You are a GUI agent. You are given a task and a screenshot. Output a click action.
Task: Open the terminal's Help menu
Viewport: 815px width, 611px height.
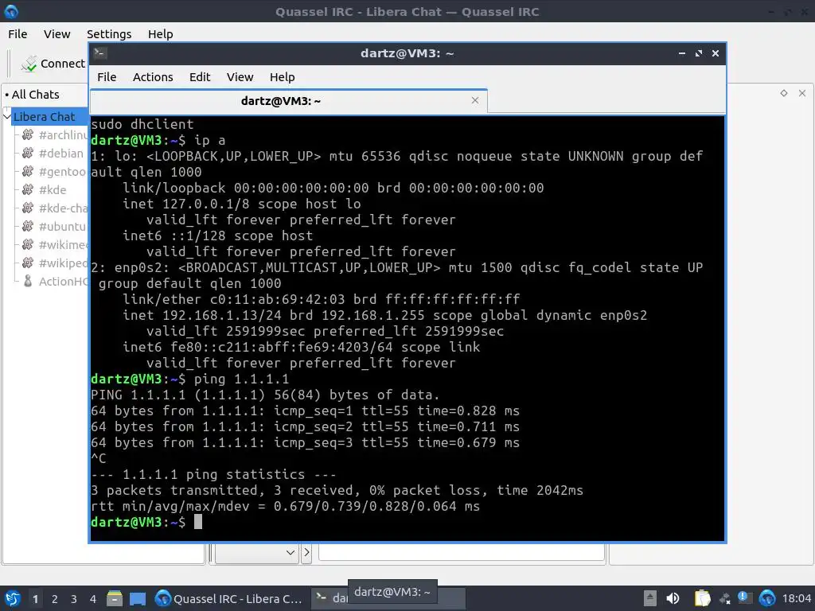(283, 77)
